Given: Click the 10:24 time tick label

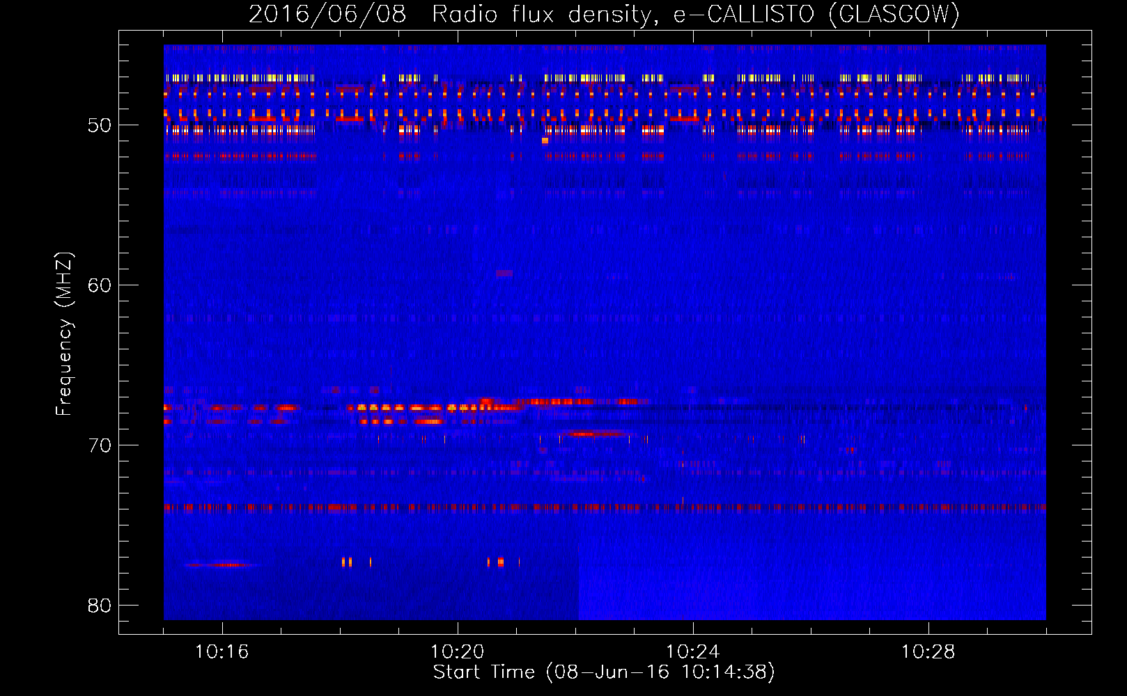Looking at the screenshot, I should 692,652.
